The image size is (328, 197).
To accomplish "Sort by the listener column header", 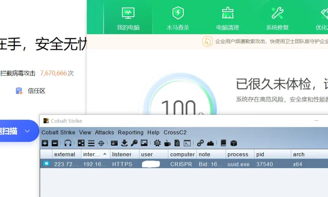I will point(125,154).
